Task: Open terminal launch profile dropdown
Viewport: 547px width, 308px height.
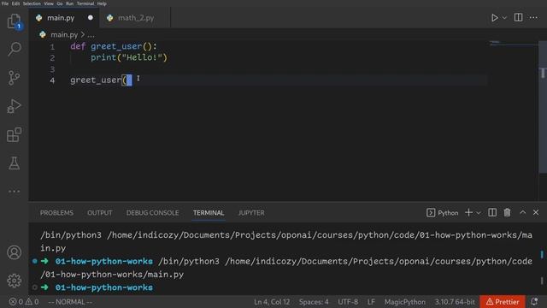Action: [x=479, y=213]
